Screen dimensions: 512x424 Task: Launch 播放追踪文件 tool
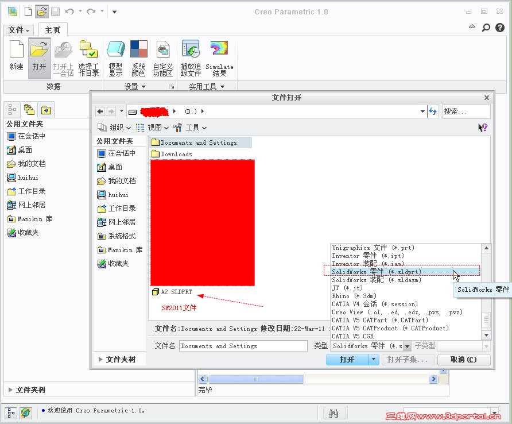(190, 57)
